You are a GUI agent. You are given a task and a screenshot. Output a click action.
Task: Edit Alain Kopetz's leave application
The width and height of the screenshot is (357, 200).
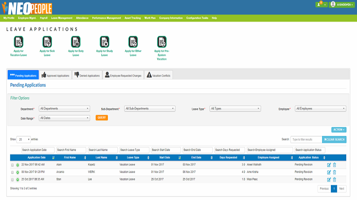coord(329,165)
